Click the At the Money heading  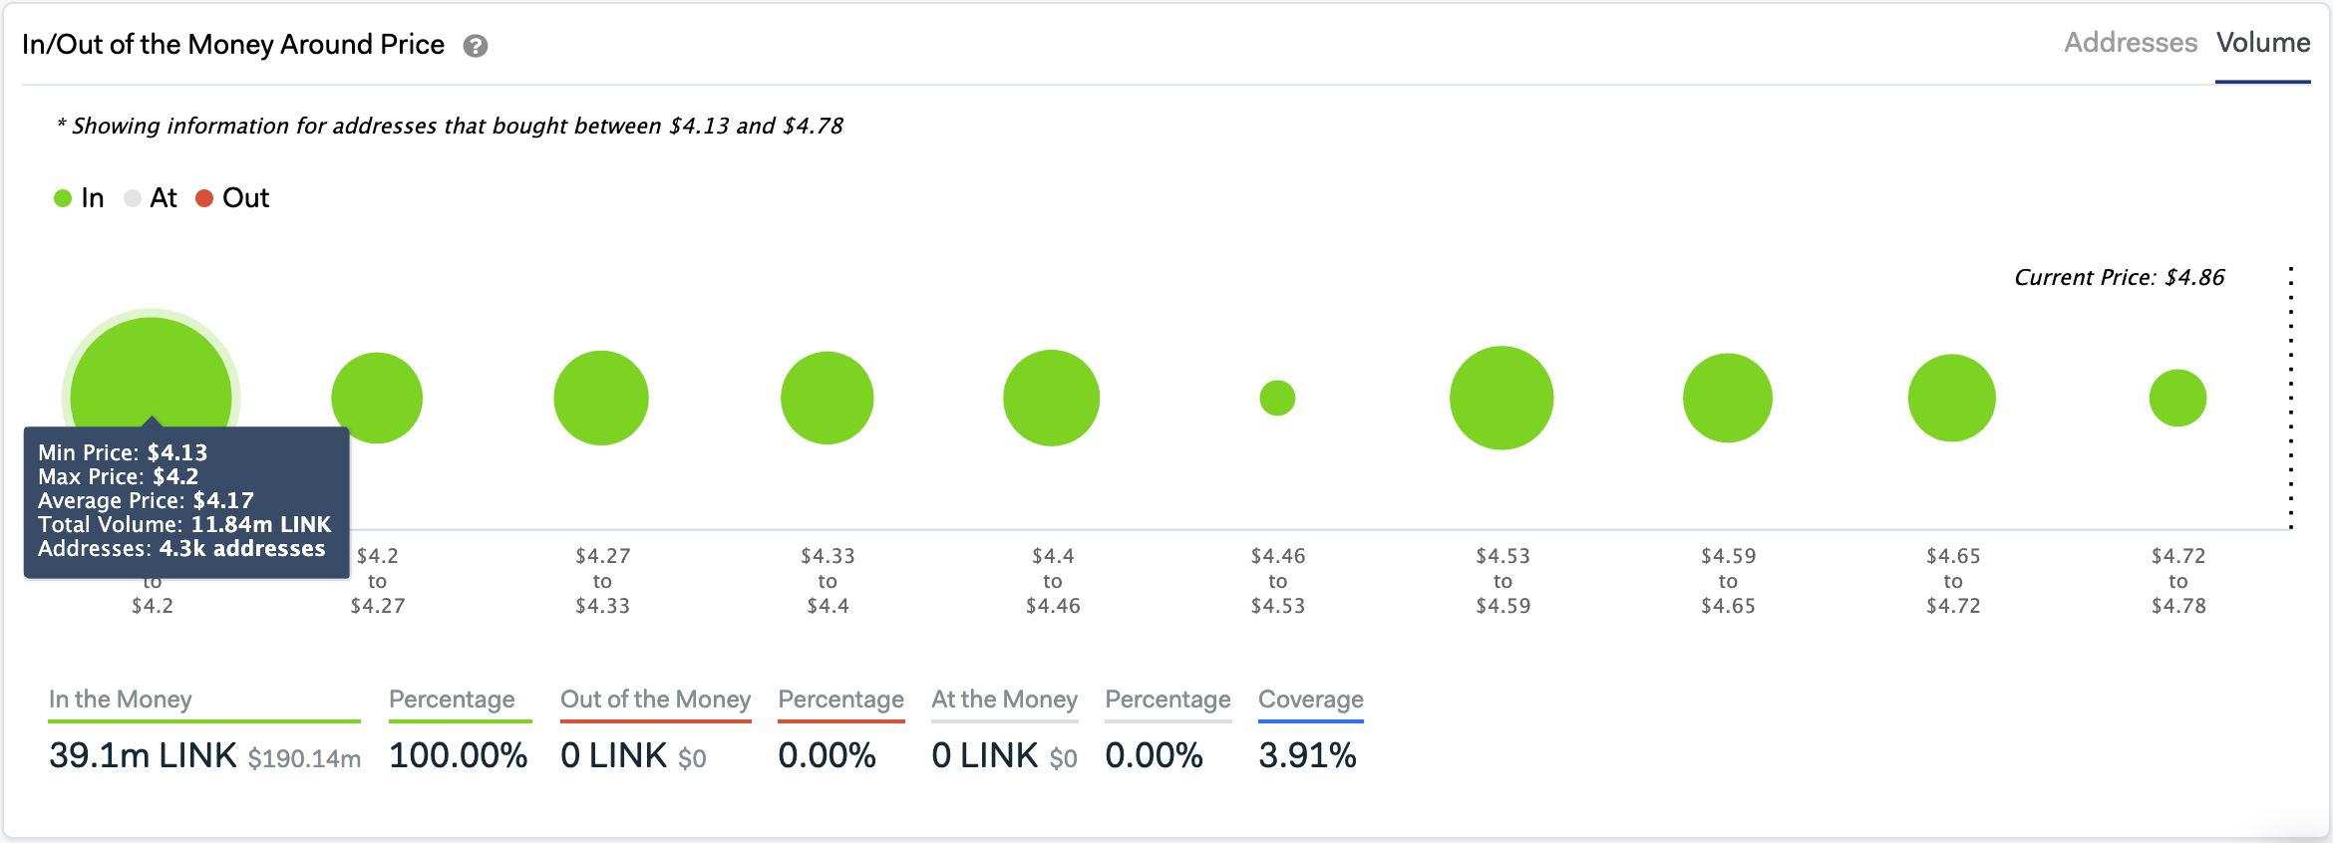coord(1004,700)
